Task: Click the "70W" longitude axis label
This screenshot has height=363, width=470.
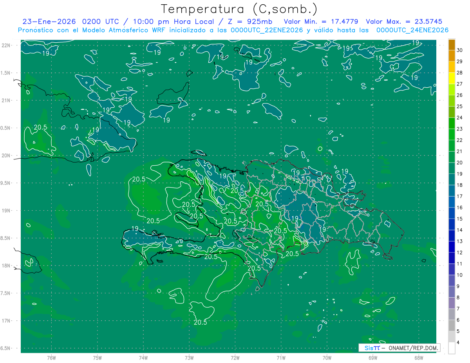Action: point(327,358)
